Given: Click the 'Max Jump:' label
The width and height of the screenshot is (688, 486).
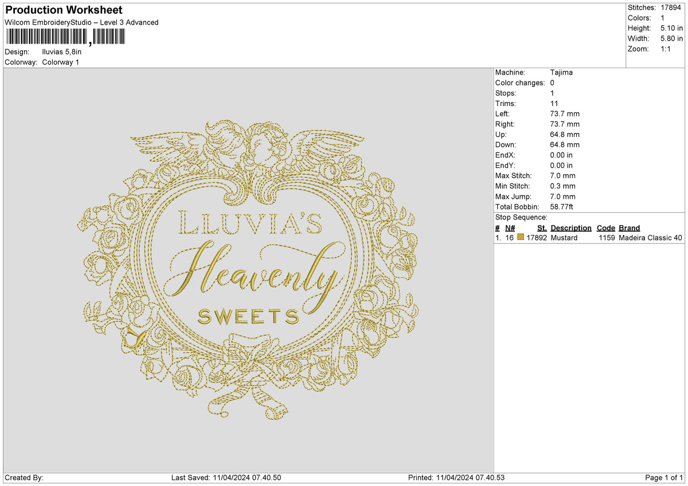Looking at the screenshot, I should point(513,196).
